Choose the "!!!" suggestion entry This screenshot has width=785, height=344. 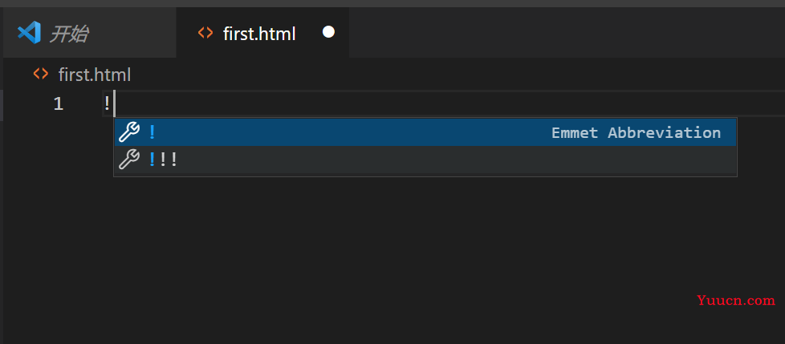pyautogui.click(x=425, y=160)
